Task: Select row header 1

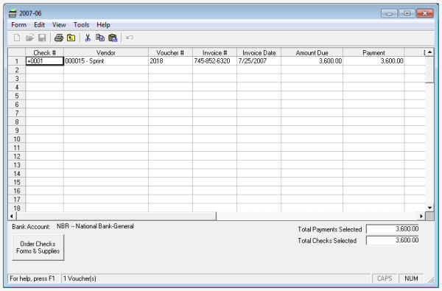Action: [x=17, y=61]
